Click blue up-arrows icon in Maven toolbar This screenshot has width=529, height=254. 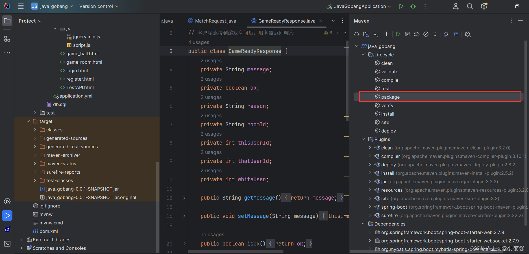pos(456,34)
